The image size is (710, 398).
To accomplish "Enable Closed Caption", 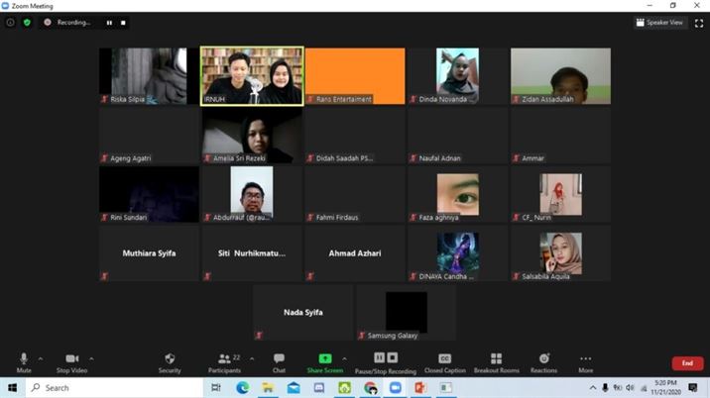I will 444,361.
